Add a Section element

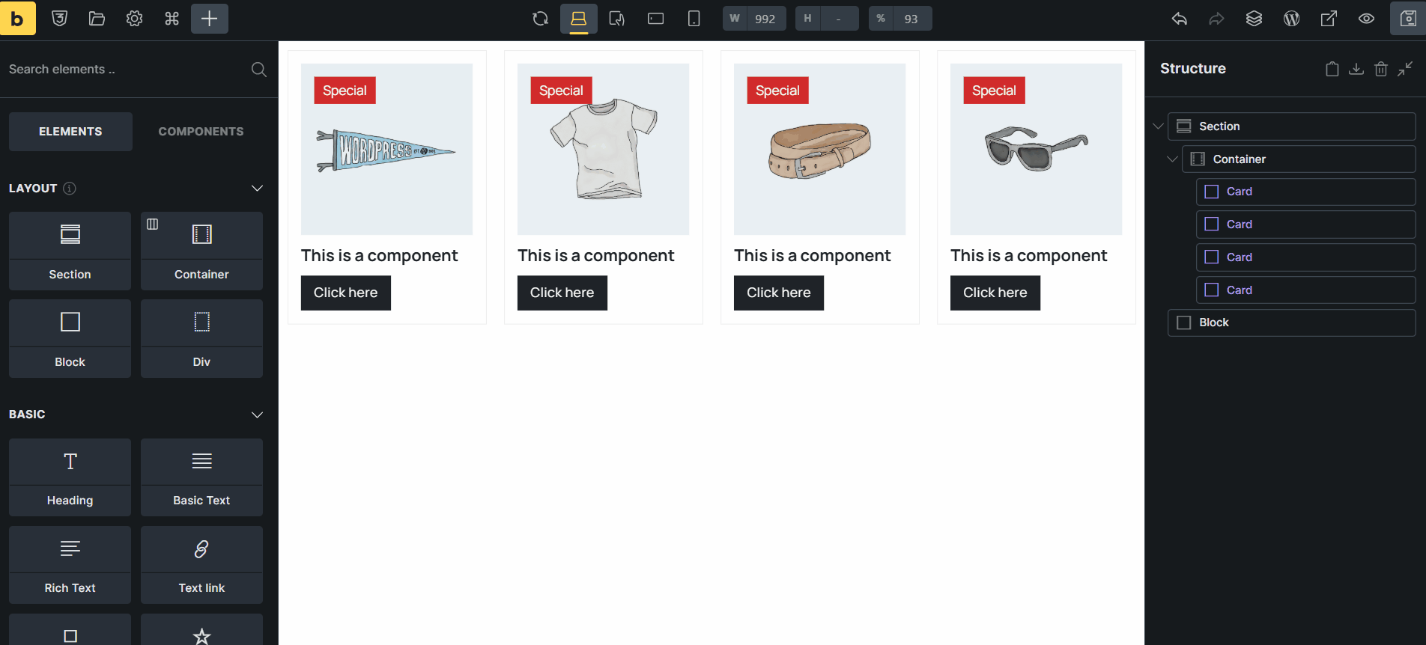pos(70,251)
